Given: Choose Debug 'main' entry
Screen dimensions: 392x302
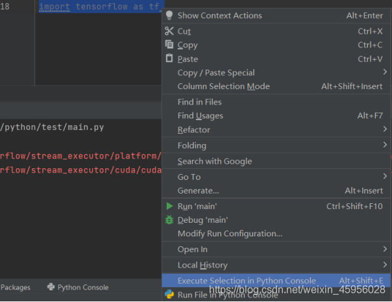Looking at the screenshot, I should (276, 220).
